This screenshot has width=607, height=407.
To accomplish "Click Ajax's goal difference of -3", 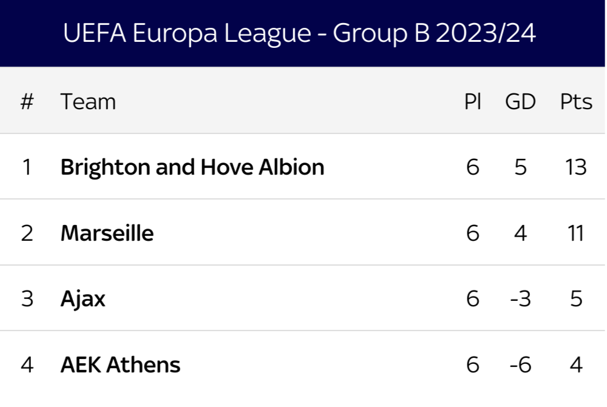I will [x=520, y=299].
